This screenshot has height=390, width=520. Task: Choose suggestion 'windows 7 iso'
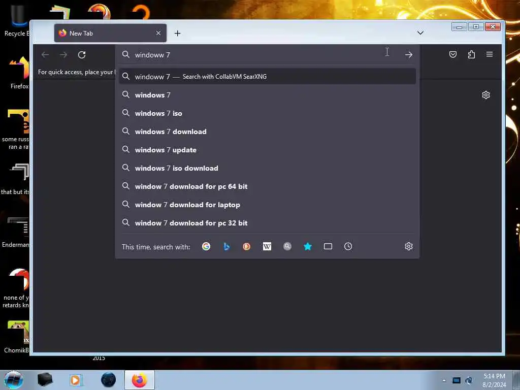pos(267,113)
